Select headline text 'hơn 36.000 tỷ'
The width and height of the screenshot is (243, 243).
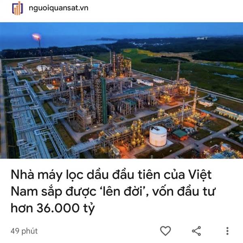pos(53,208)
